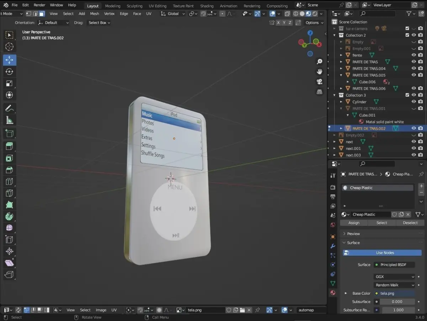Screen dimensions: 427x321
Task: Select the Scale tool
Action: pos(10,83)
